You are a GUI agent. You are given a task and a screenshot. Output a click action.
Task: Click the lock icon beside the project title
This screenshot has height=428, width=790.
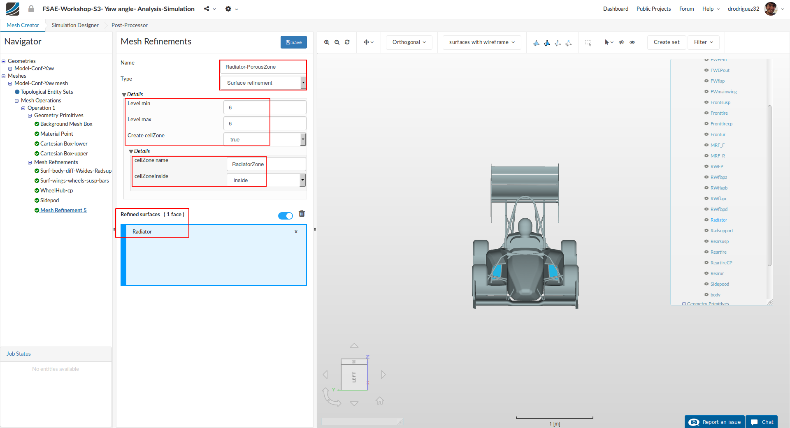click(x=31, y=9)
